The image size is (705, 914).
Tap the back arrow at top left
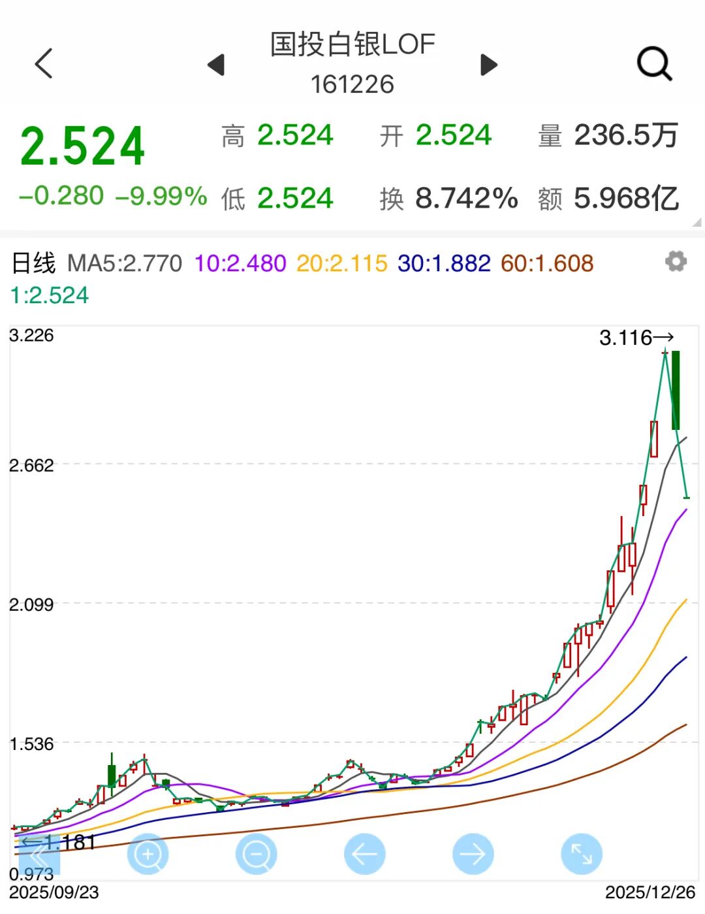(x=44, y=64)
